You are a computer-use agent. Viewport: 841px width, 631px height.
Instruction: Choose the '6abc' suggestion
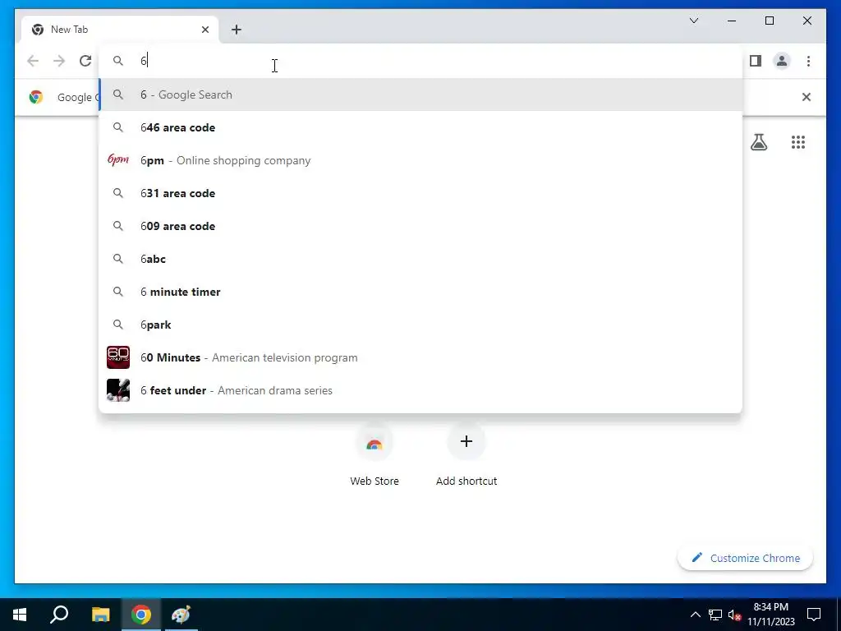[x=420, y=259]
